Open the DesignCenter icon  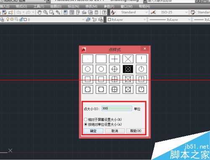[x=72, y=12]
